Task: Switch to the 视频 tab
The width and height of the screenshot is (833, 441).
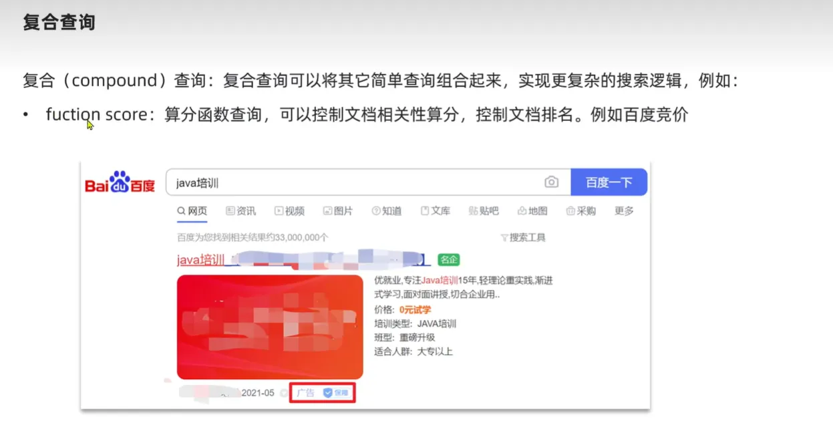Action: tap(289, 211)
